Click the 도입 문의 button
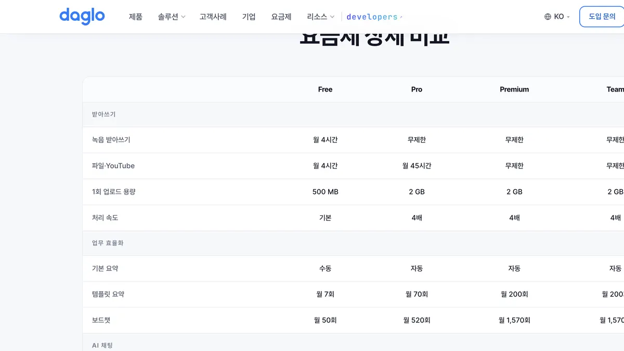 coord(602,17)
